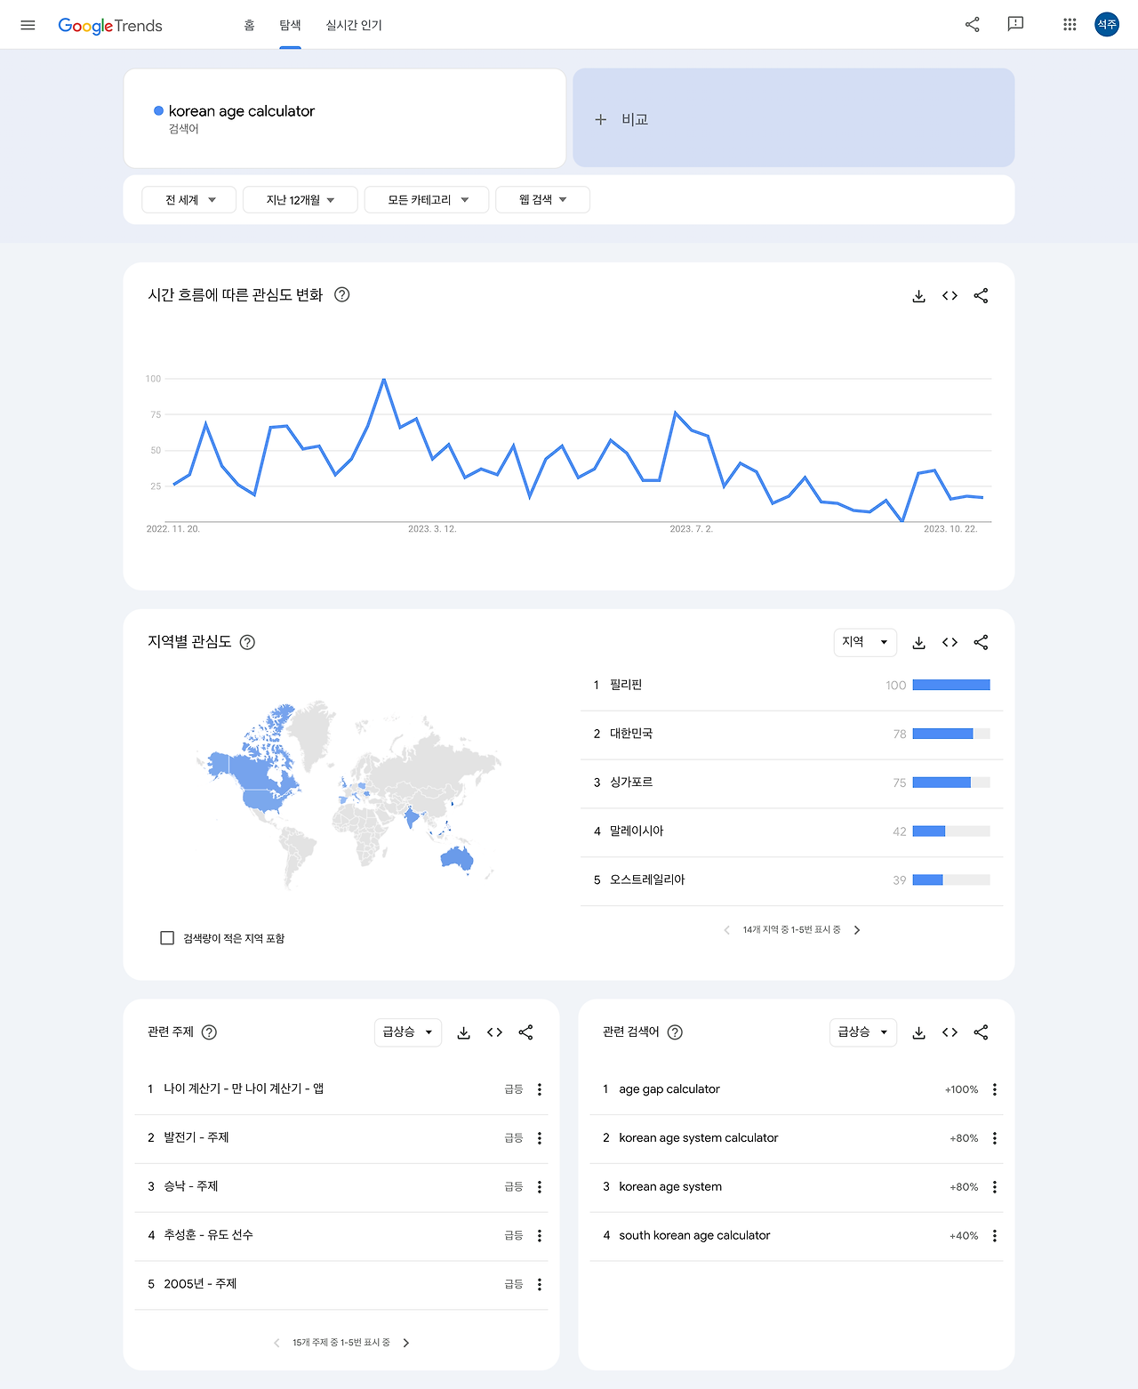Download 관련 검색어 data
The height and width of the screenshot is (1389, 1138).
[919, 1032]
